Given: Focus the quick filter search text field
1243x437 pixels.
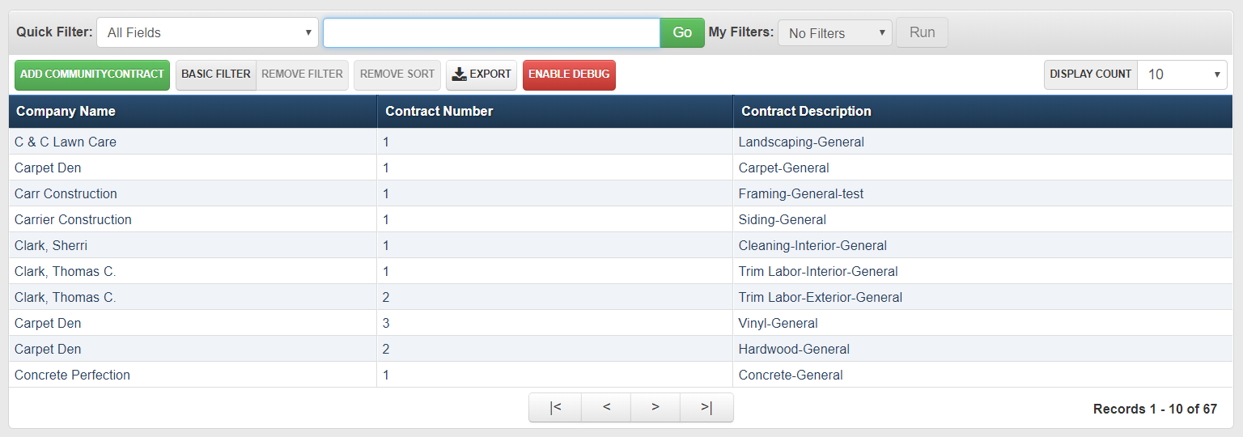Looking at the screenshot, I should point(491,33).
